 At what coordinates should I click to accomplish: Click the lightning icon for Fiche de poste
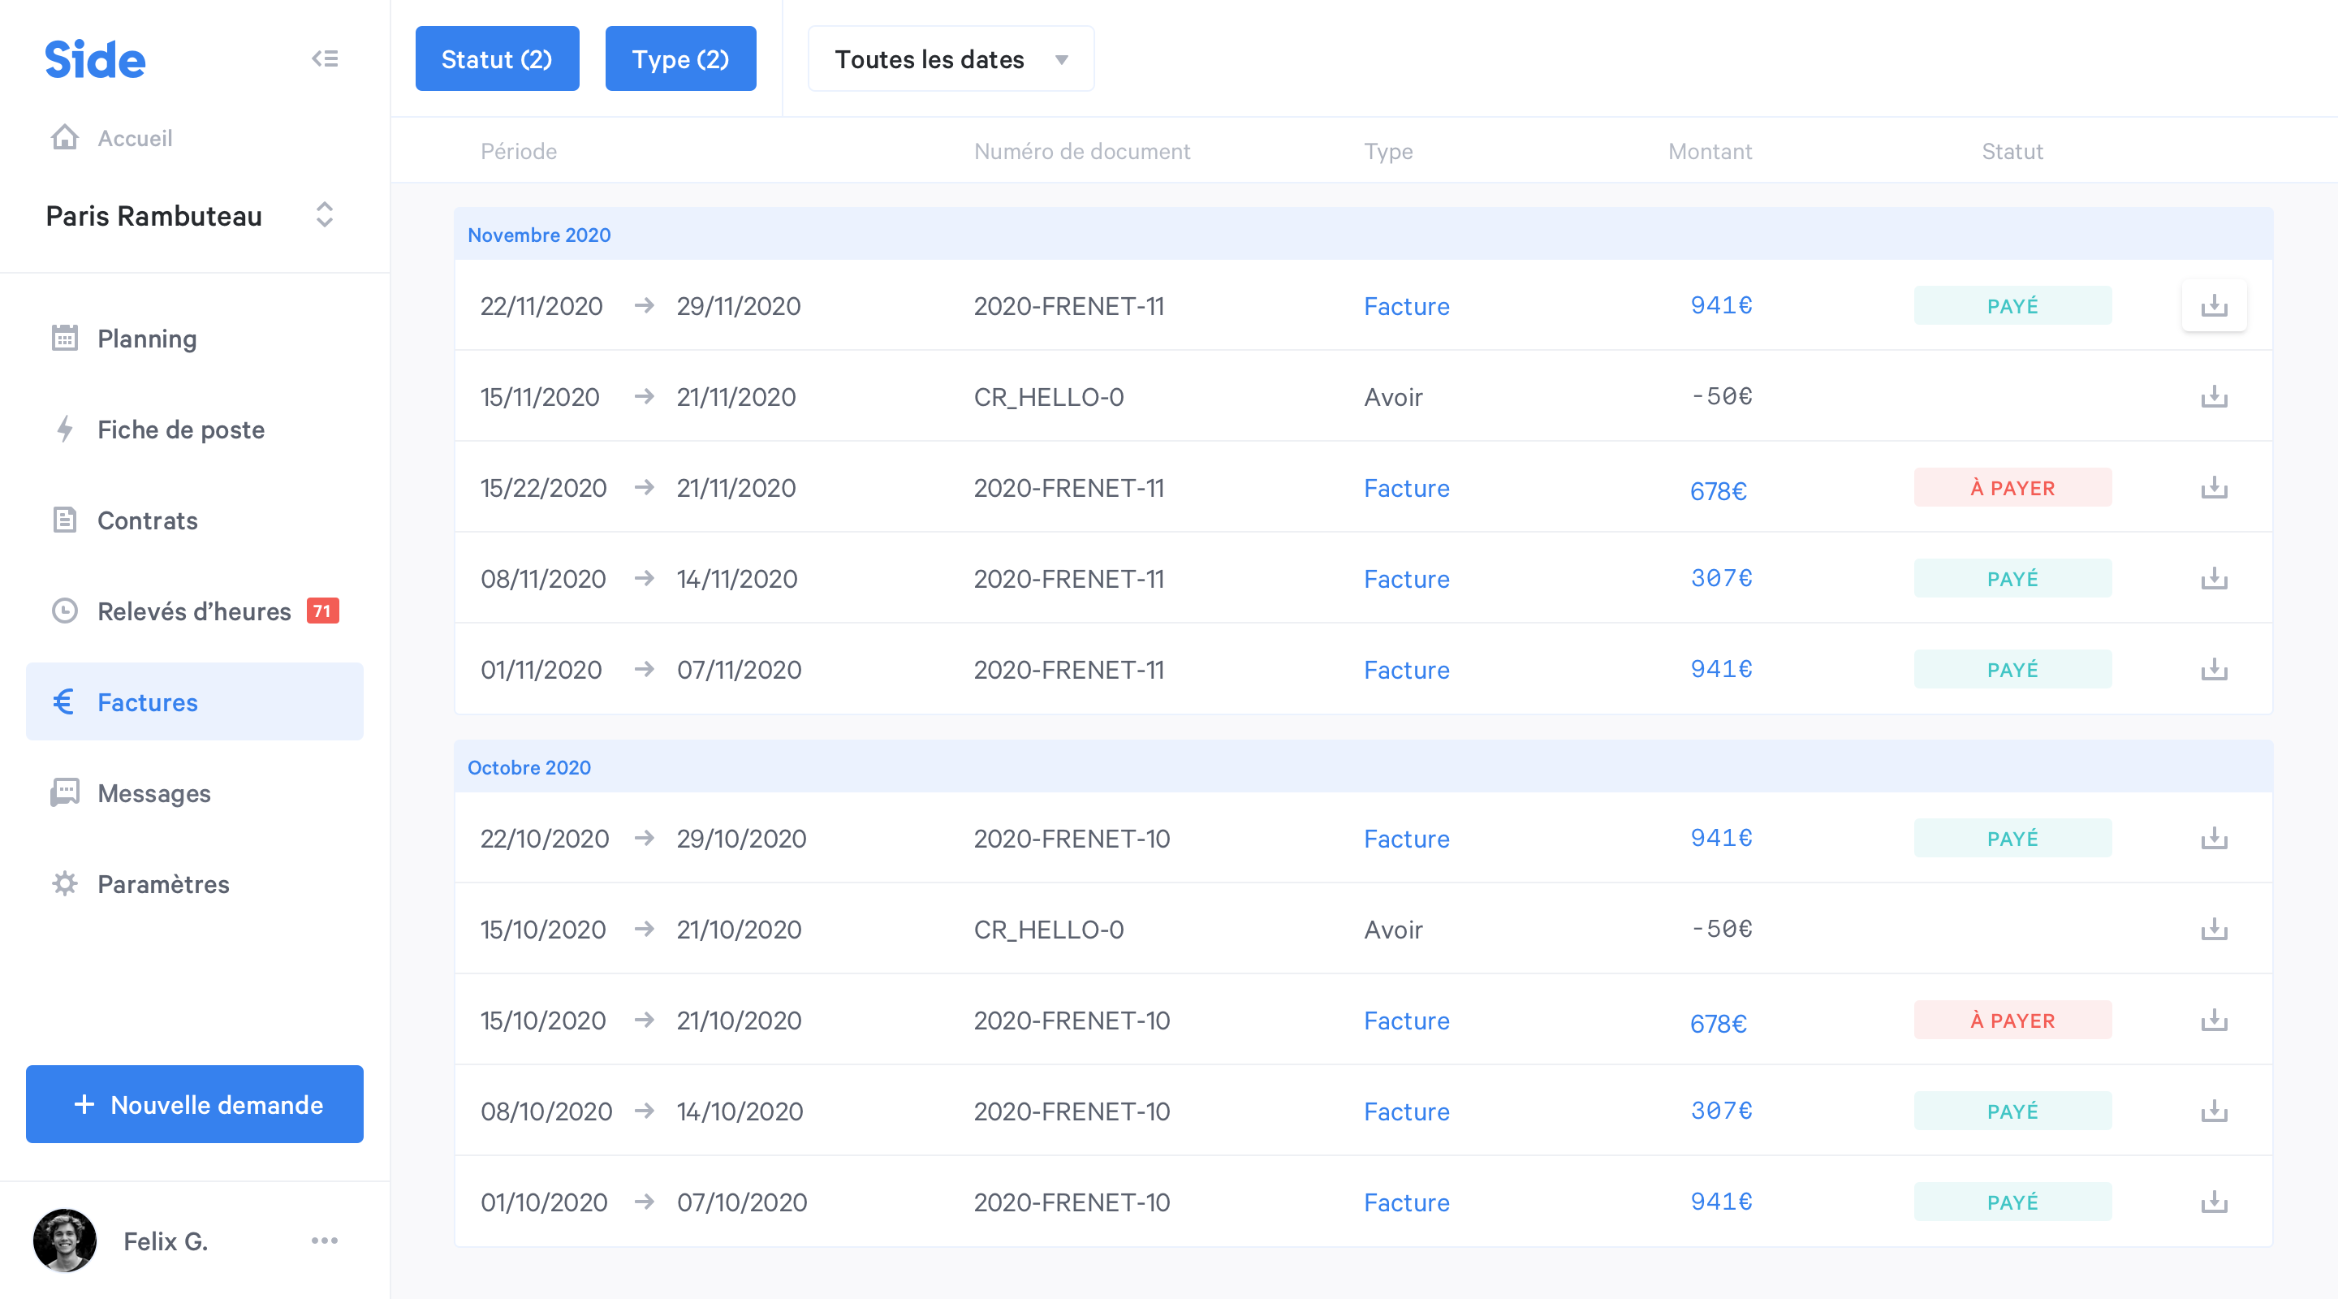click(64, 429)
